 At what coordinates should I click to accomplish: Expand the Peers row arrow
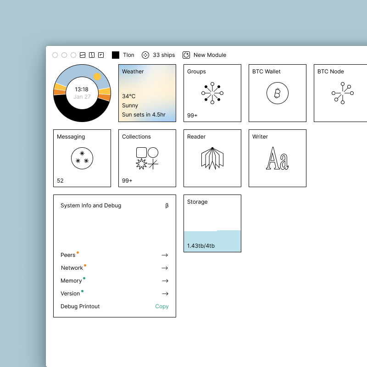165,255
